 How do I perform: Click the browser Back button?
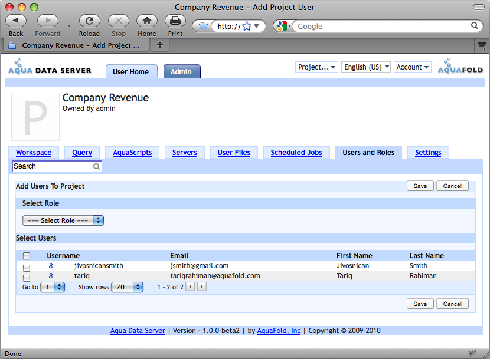(16, 21)
